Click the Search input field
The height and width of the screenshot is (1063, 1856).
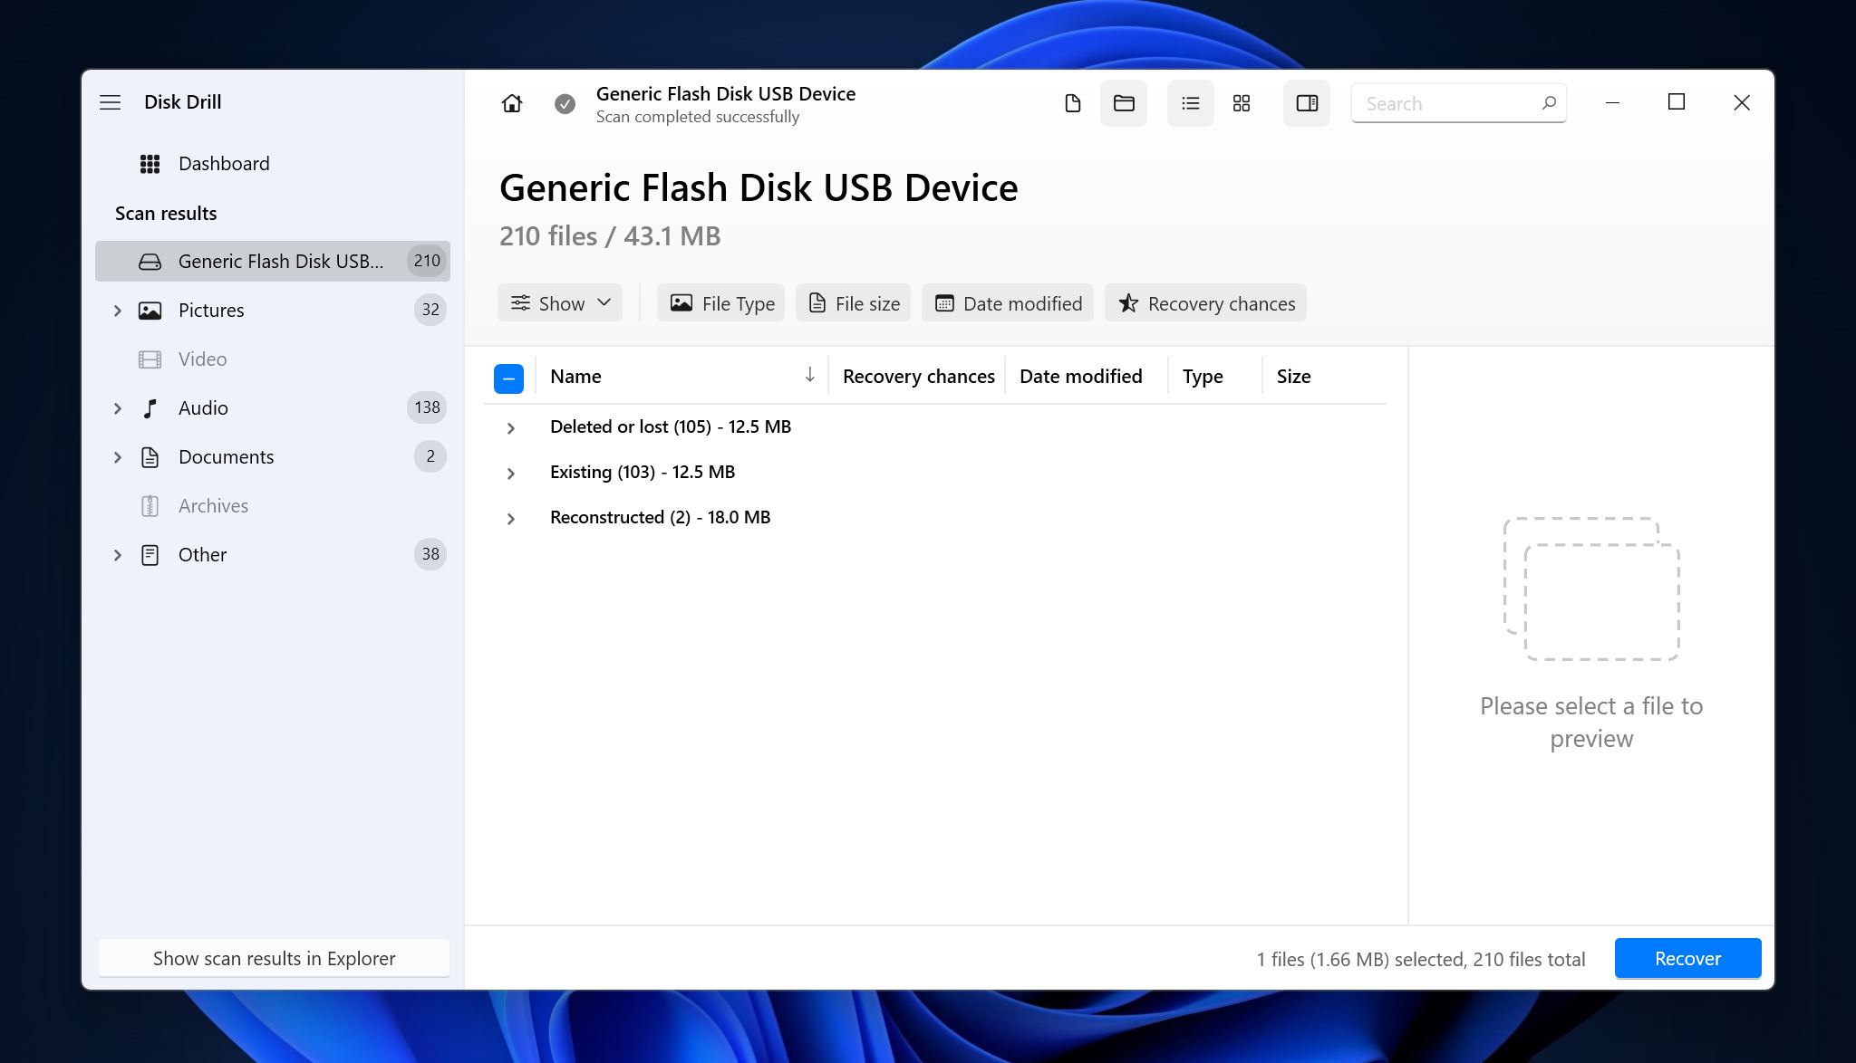1458,103
